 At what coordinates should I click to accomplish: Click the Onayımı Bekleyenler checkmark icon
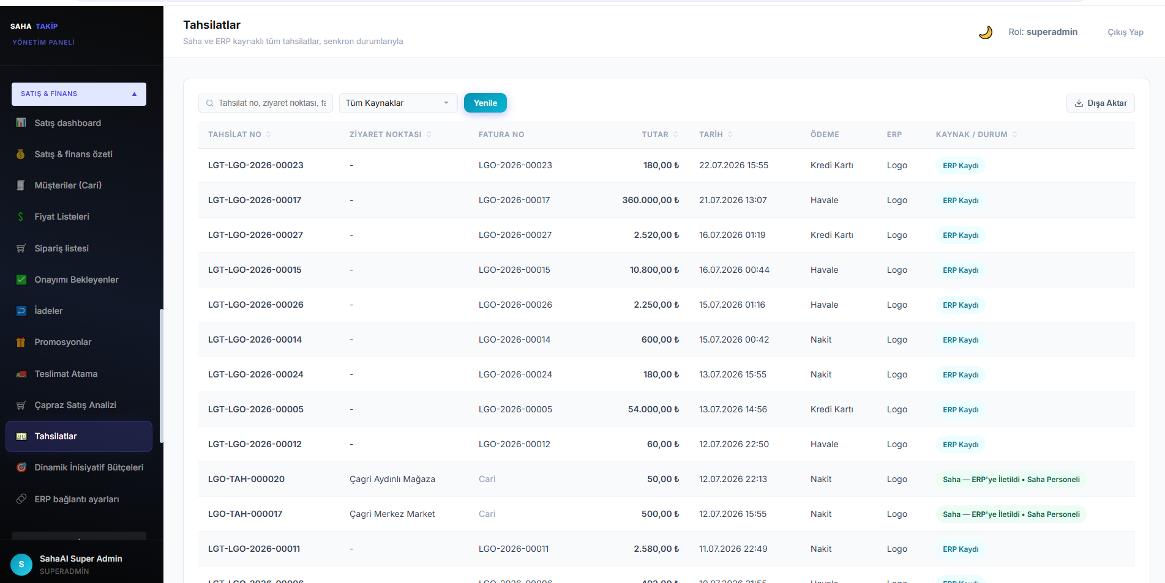pyautogui.click(x=21, y=280)
